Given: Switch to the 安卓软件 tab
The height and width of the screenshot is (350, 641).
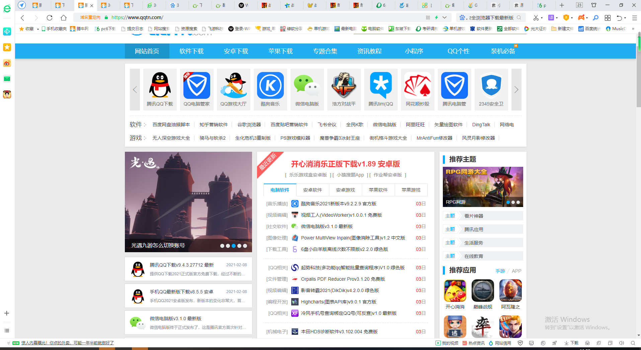Looking at the screenshot, I should click(313, 190).
